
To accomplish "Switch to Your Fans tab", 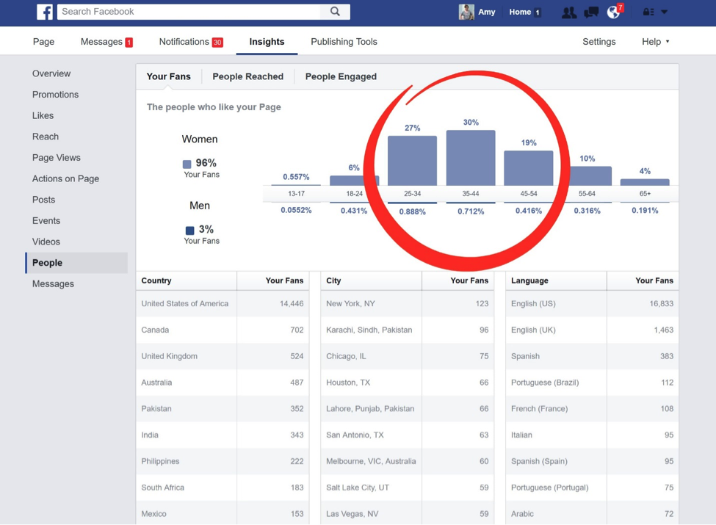I will [x=168, y=76].
